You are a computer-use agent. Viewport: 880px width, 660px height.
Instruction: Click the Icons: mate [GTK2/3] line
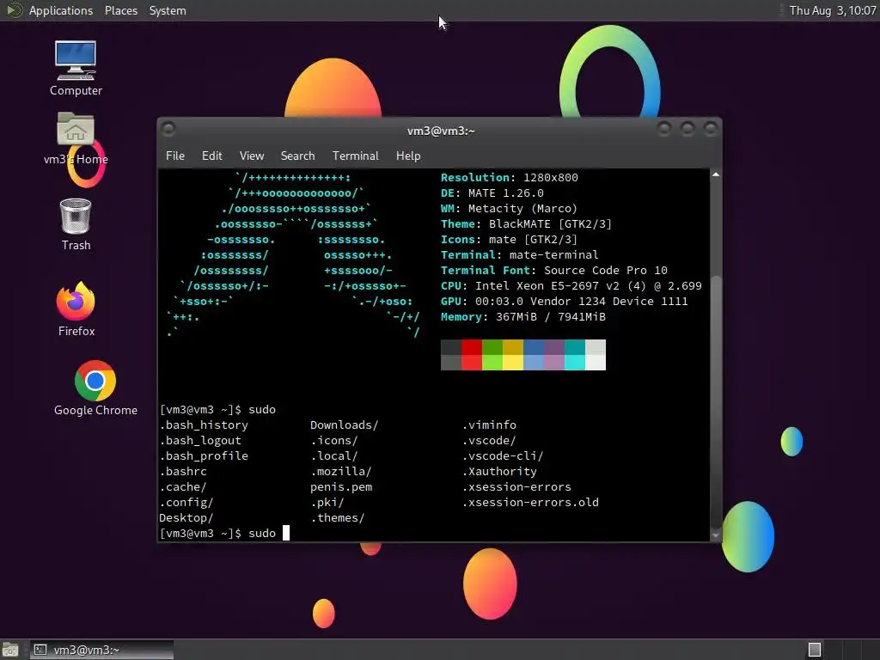coord(509,239)
